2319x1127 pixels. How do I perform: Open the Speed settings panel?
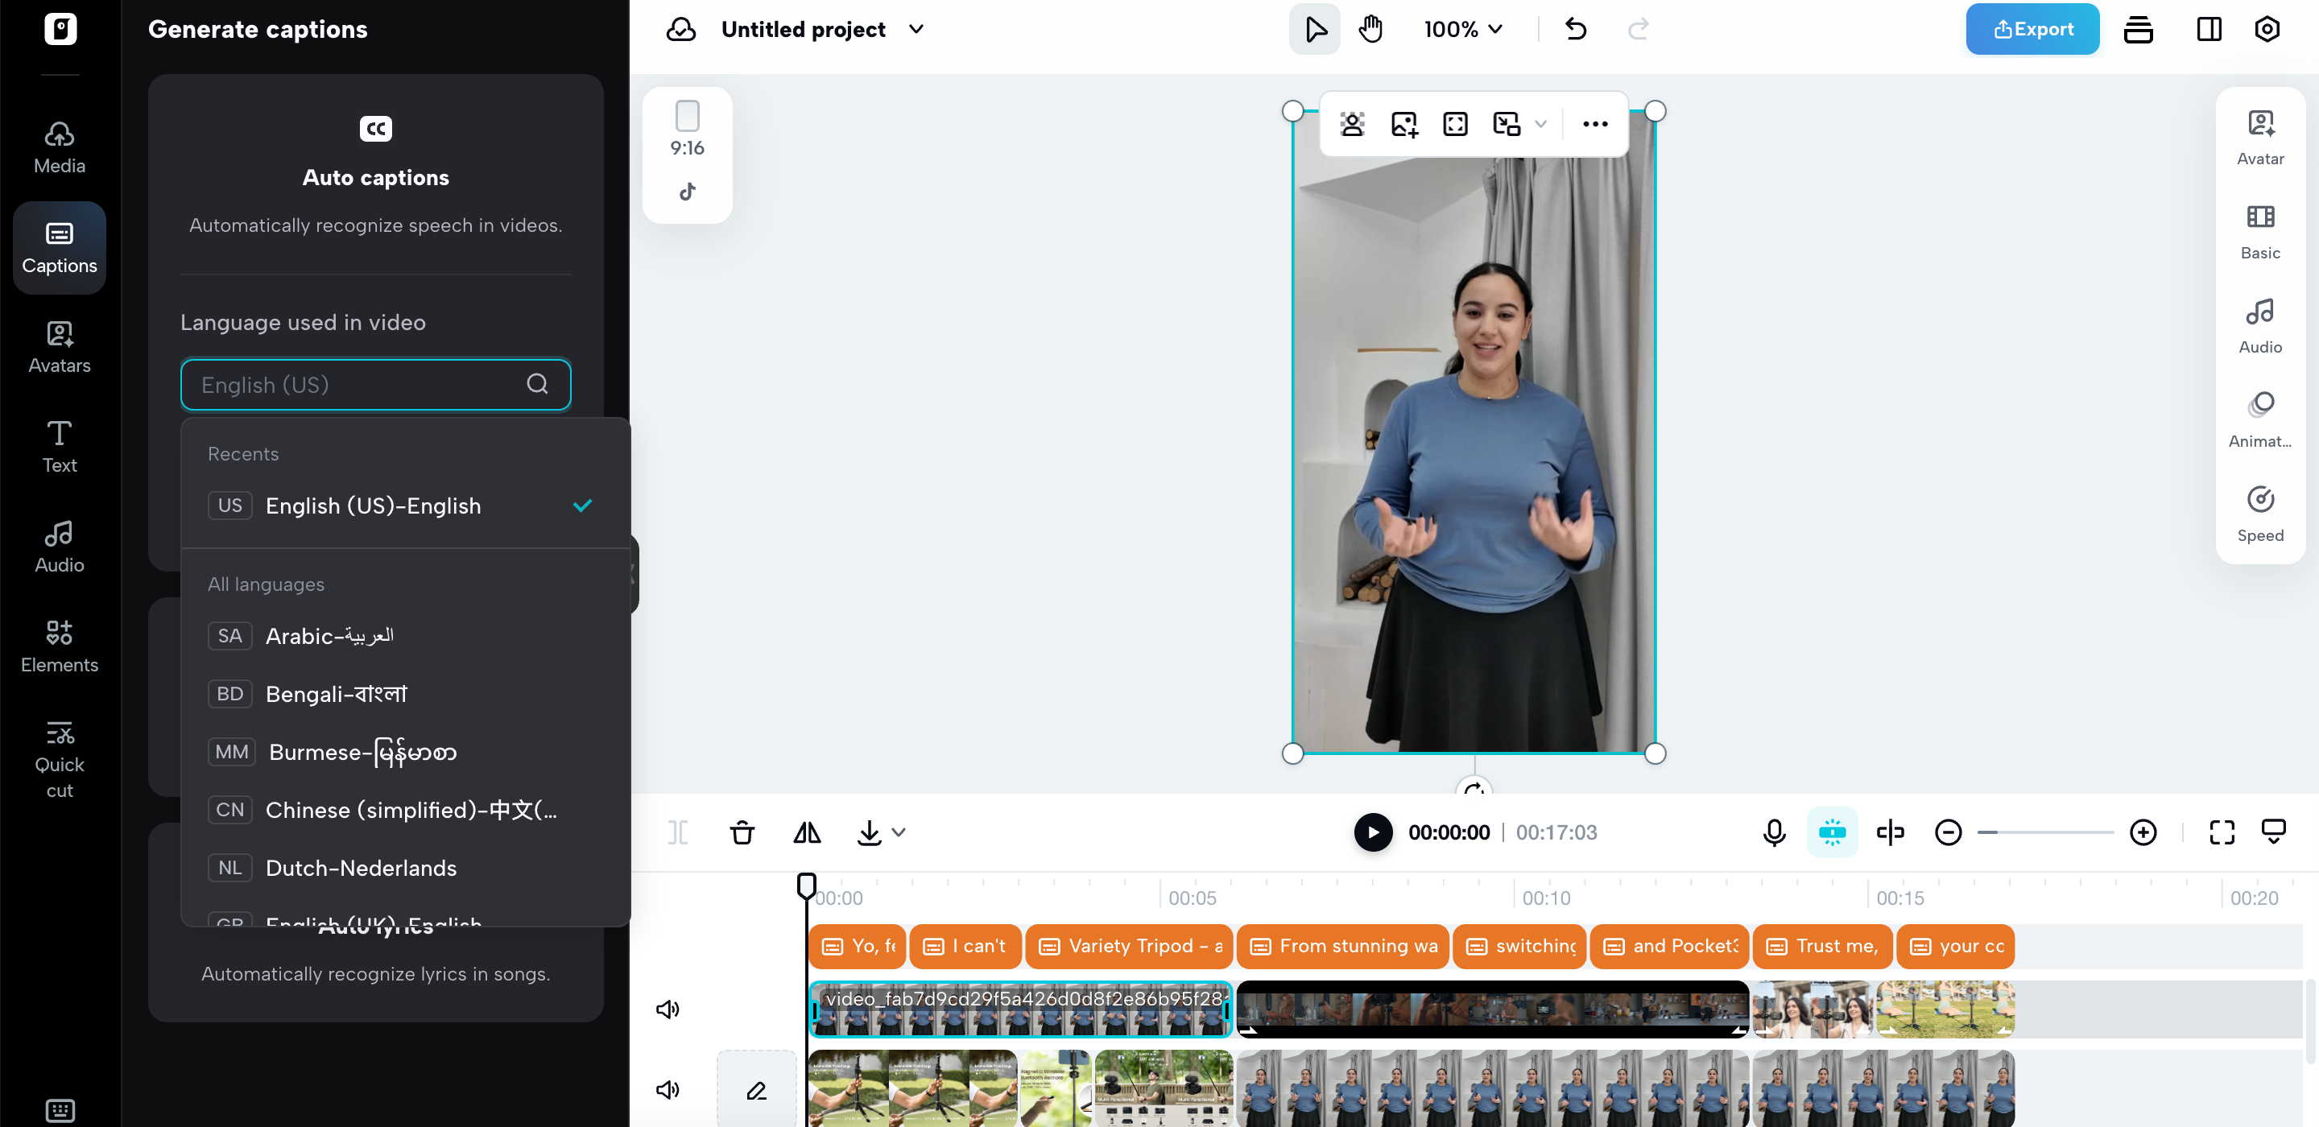pyautogui.click(x=2259, y=514)
